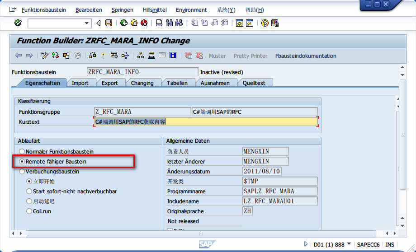Click the Pretty Printer button
Viewport: 416px width, 252px height.
click(251, 56)
